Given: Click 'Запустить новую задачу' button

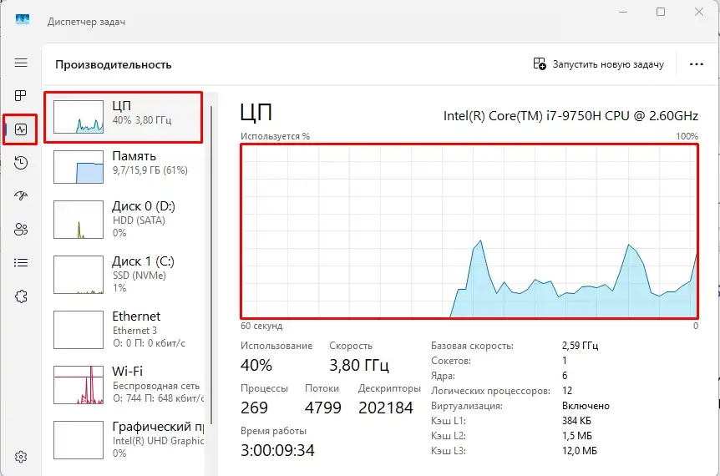Looking at the screenshot, I should (x=599, y=64).
